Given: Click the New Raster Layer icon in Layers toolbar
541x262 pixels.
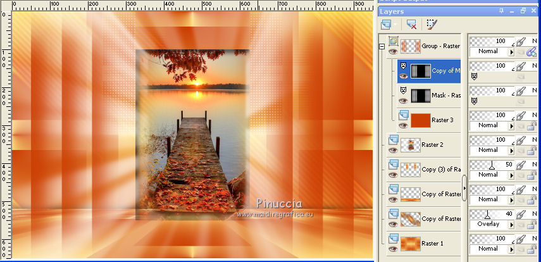Looking at the screenshot, I should (386, 24).
